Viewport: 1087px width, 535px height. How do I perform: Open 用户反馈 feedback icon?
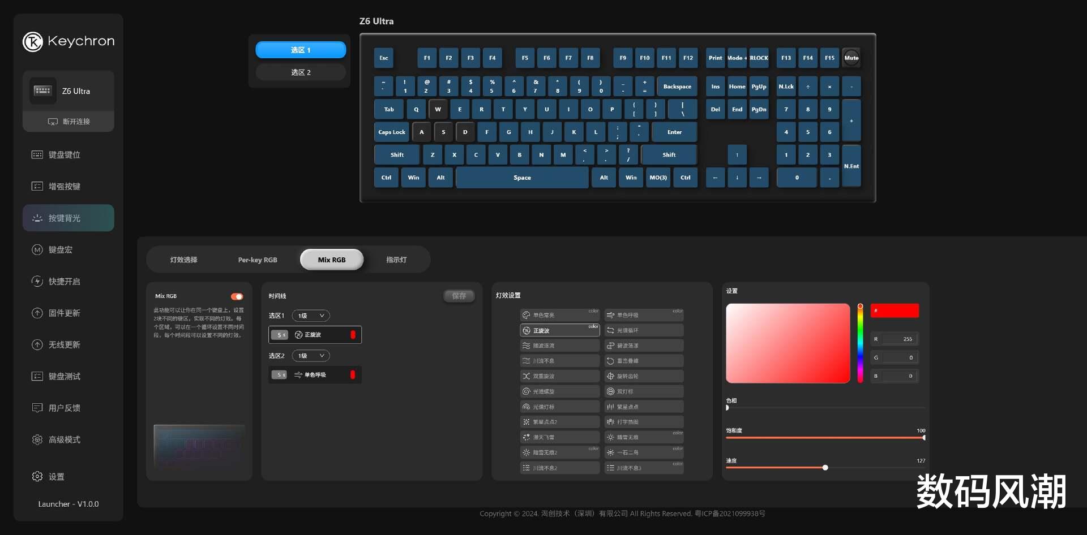tap(37, 408)
